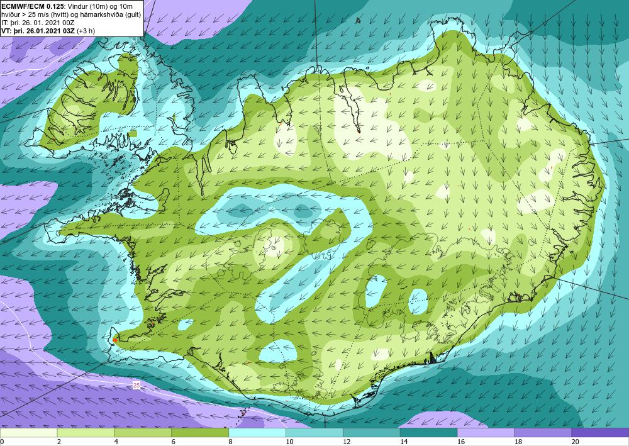Click the legend label "6"

(x=174, y=442)
